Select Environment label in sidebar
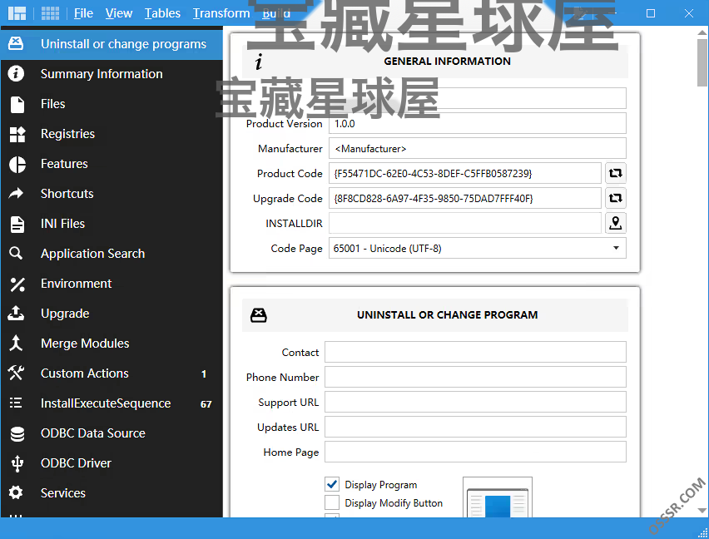The width and height of the screenshot is (709, 539). pos(76,284)
